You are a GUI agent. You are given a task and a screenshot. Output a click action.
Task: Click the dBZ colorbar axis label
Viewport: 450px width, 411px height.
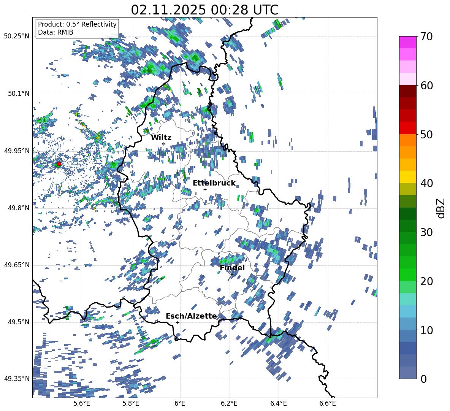(441, 208)
